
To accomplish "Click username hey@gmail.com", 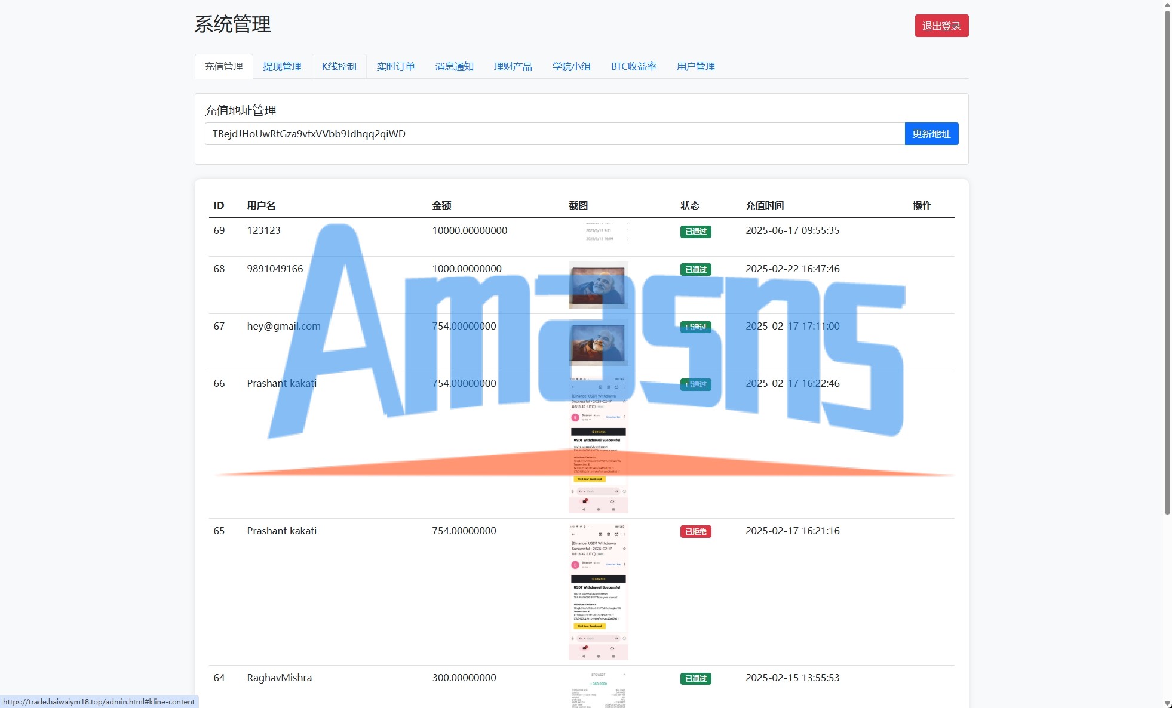I will 284,326.
